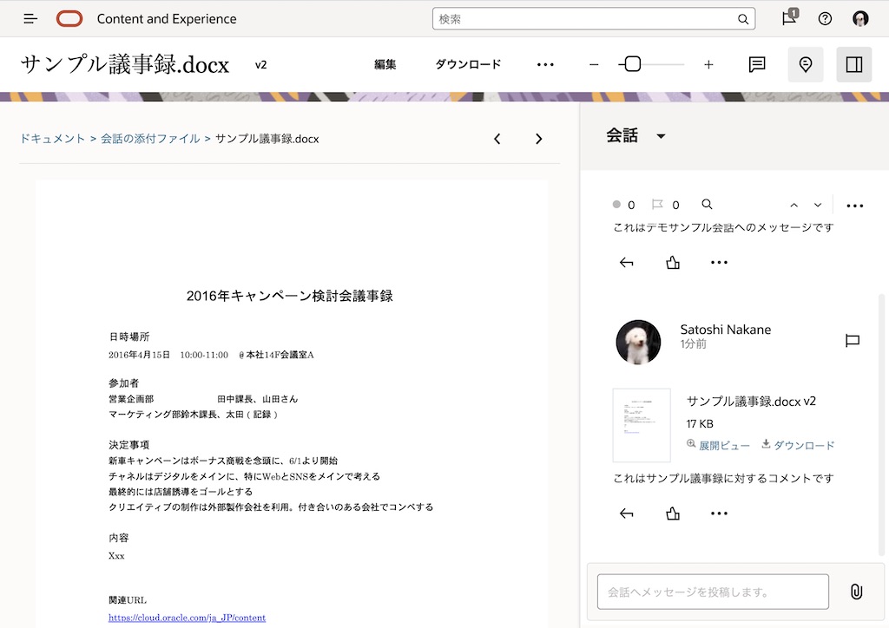Image resolution: width=889 pixels, height=628 pixels.
Task: Like Satoshi Nakane's comment with the thumbs-up
Action: [x=672, y=513]
